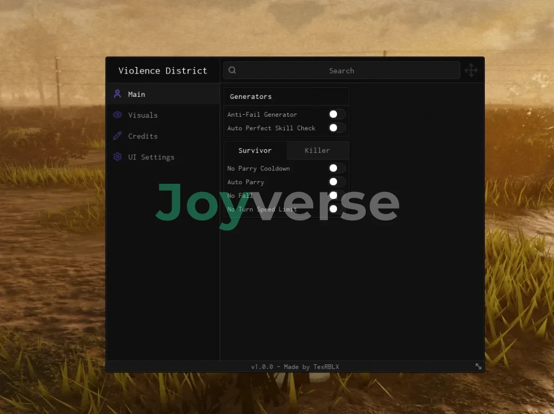554x414 pixels.
Task: Switch to the Killer tab
Action: click(317, 150)
